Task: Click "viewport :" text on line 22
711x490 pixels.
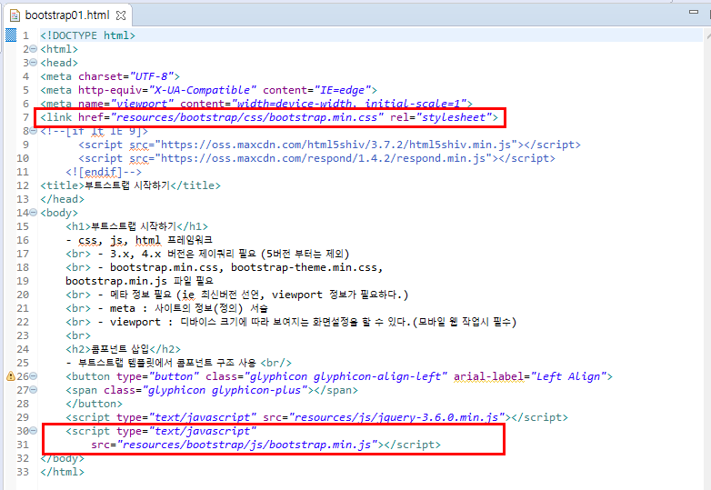Action: pos(142,322)
